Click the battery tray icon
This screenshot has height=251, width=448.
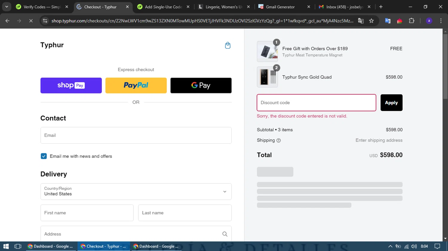pos(398,246)
